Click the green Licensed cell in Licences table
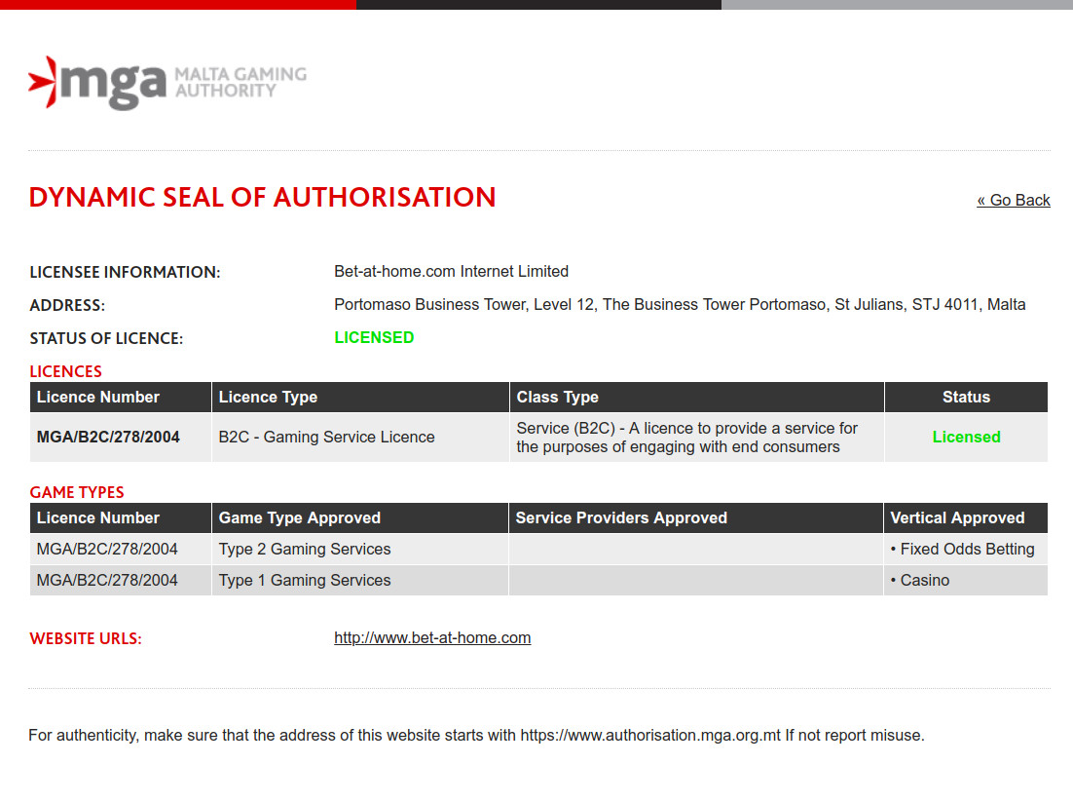This screenshot has width=1073, height=803. click(x=966, y=438)
